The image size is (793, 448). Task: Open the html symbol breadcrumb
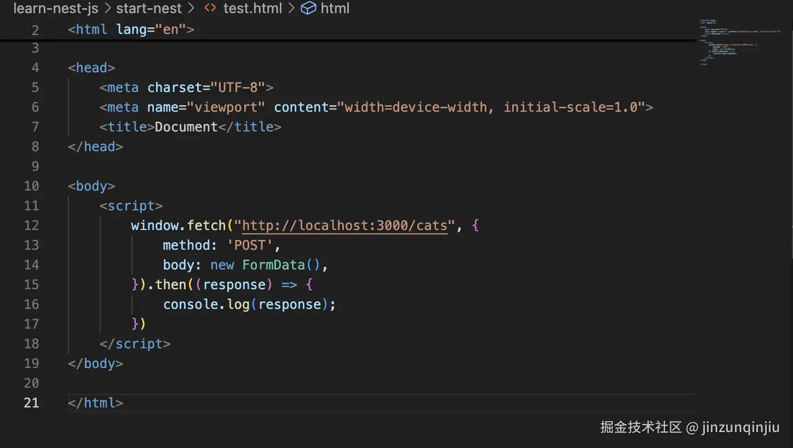(x=335, y=9)
